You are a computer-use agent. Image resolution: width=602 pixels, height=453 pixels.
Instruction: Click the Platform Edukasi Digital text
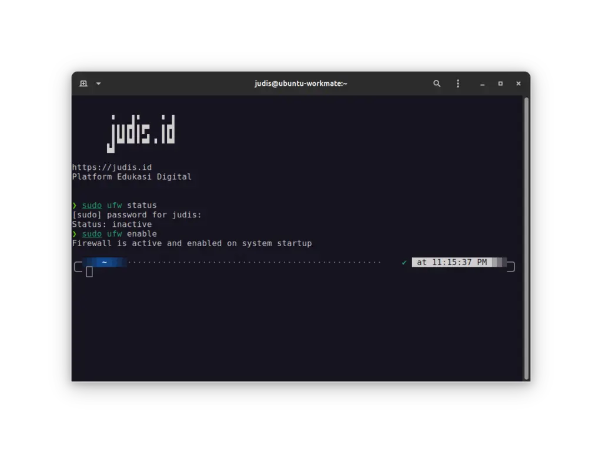point(132,176)
